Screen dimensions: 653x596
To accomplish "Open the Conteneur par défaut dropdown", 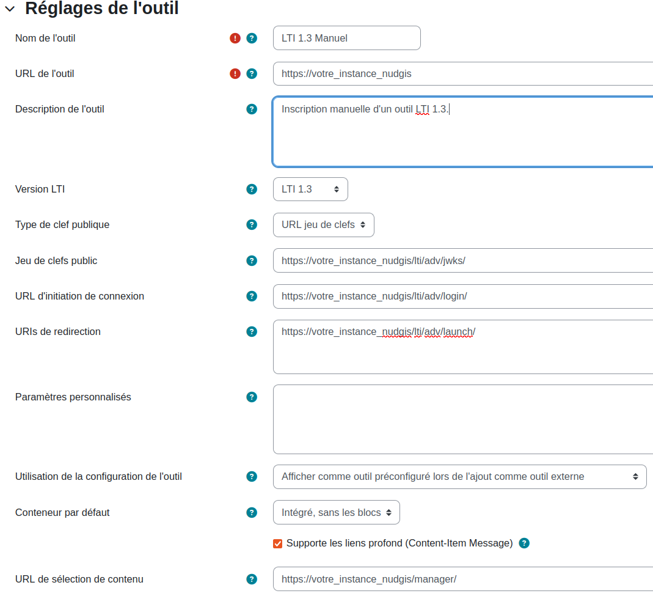I will pos(337,512).
